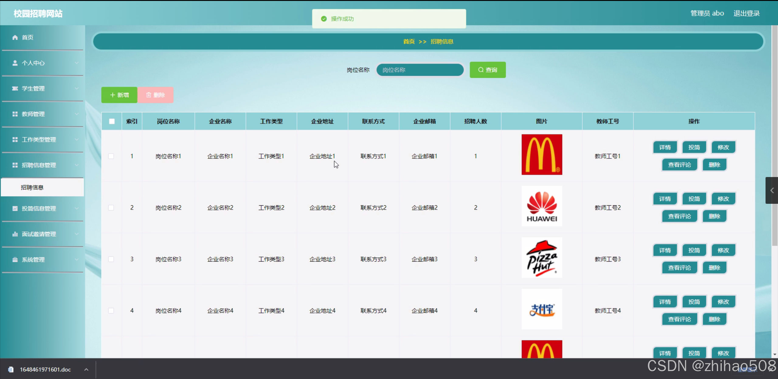The image size is (778, 379).
Task: Select the 招聘信息 submenu item
Action: pos(32,187)
